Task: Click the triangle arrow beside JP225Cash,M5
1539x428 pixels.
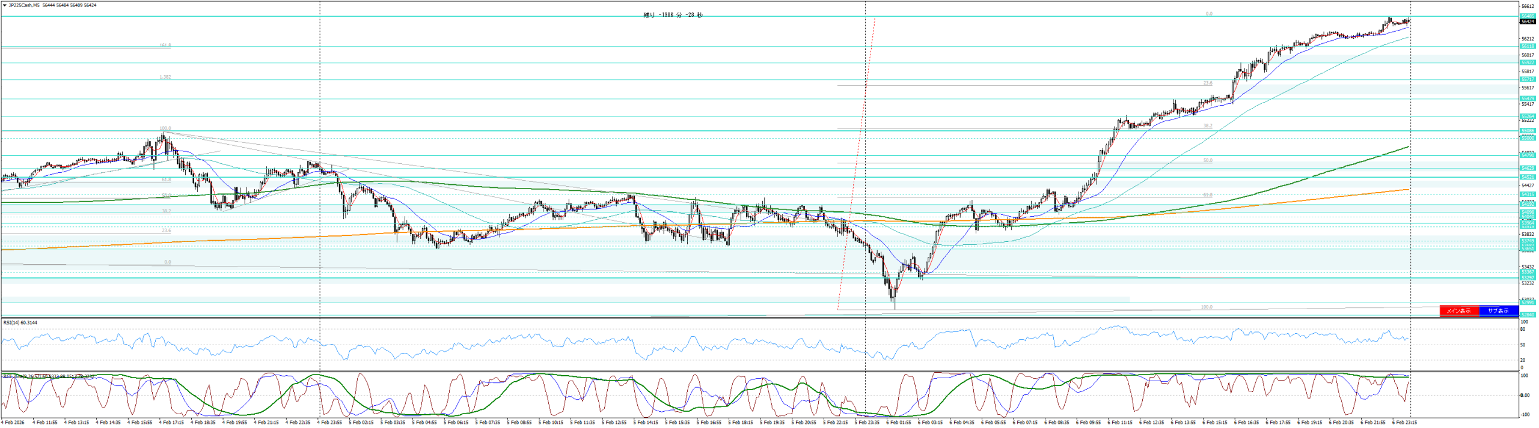Action: point(5,5)
